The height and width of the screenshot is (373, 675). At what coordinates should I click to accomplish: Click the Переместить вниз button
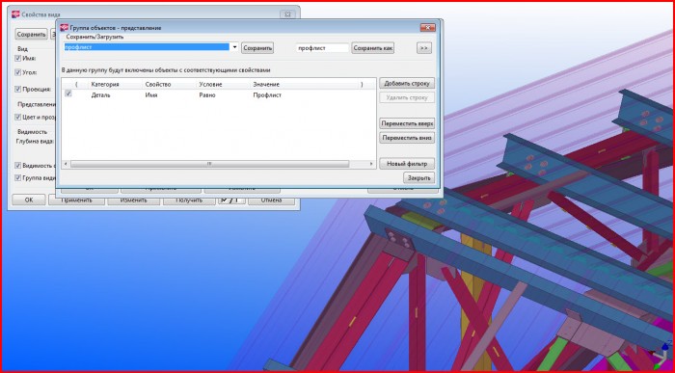pyautogui.click(x=407, y=138)
